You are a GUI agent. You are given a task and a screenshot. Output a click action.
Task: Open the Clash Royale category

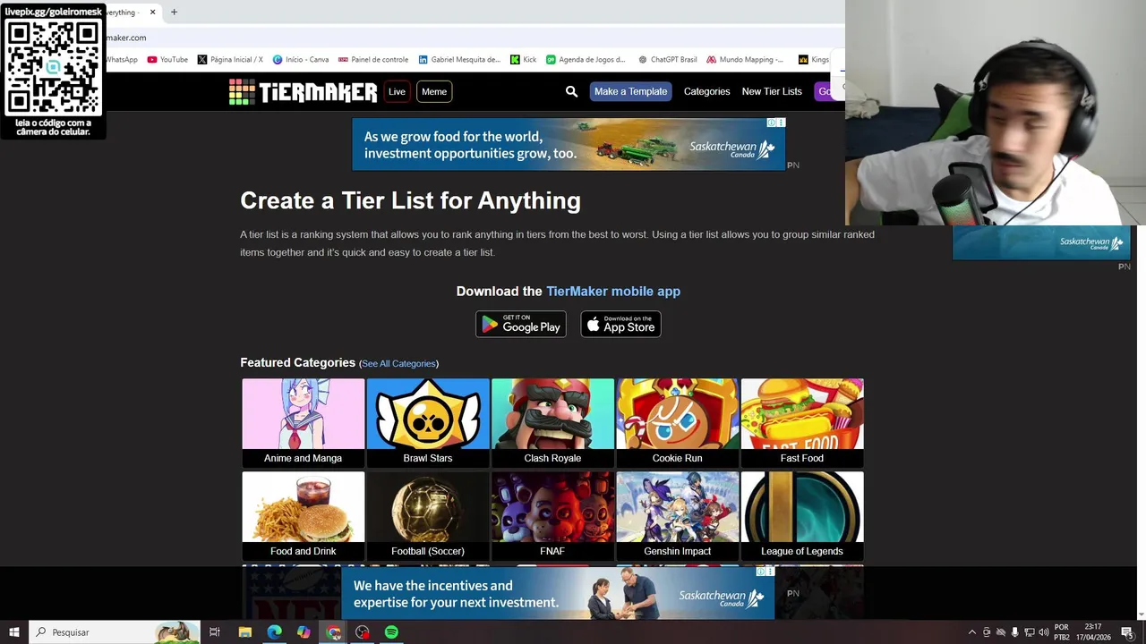pyautogui.click(x=552, y=422)
